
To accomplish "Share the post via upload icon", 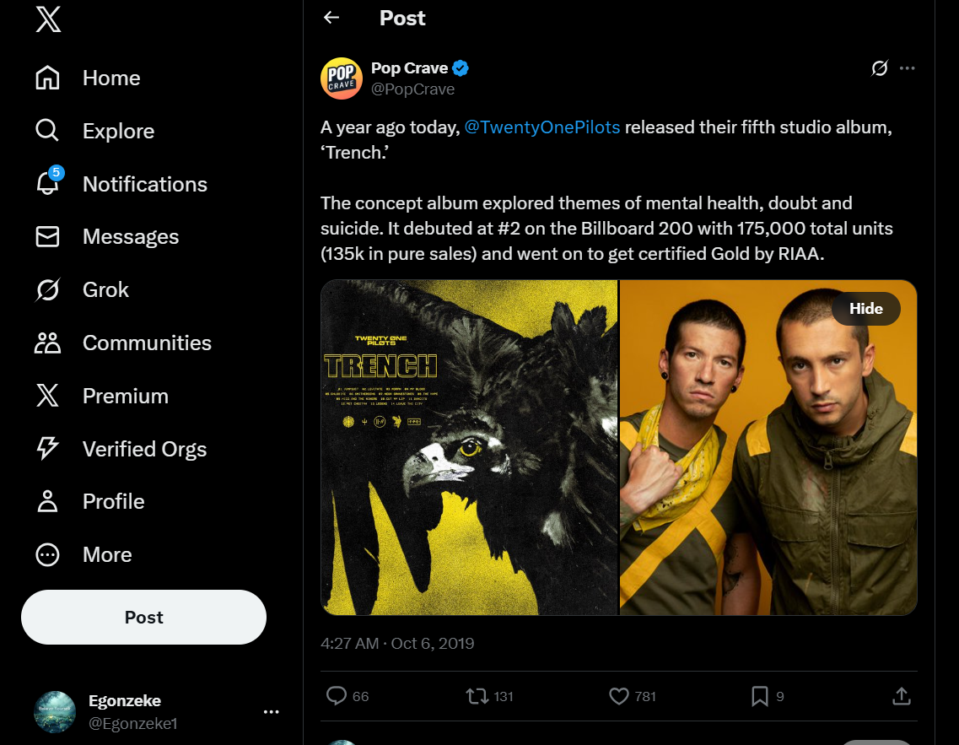I will tap(901, 696).
